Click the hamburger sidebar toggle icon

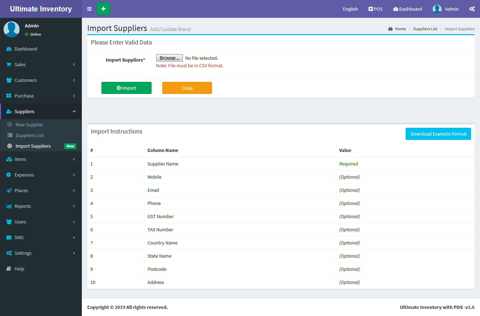89,9
